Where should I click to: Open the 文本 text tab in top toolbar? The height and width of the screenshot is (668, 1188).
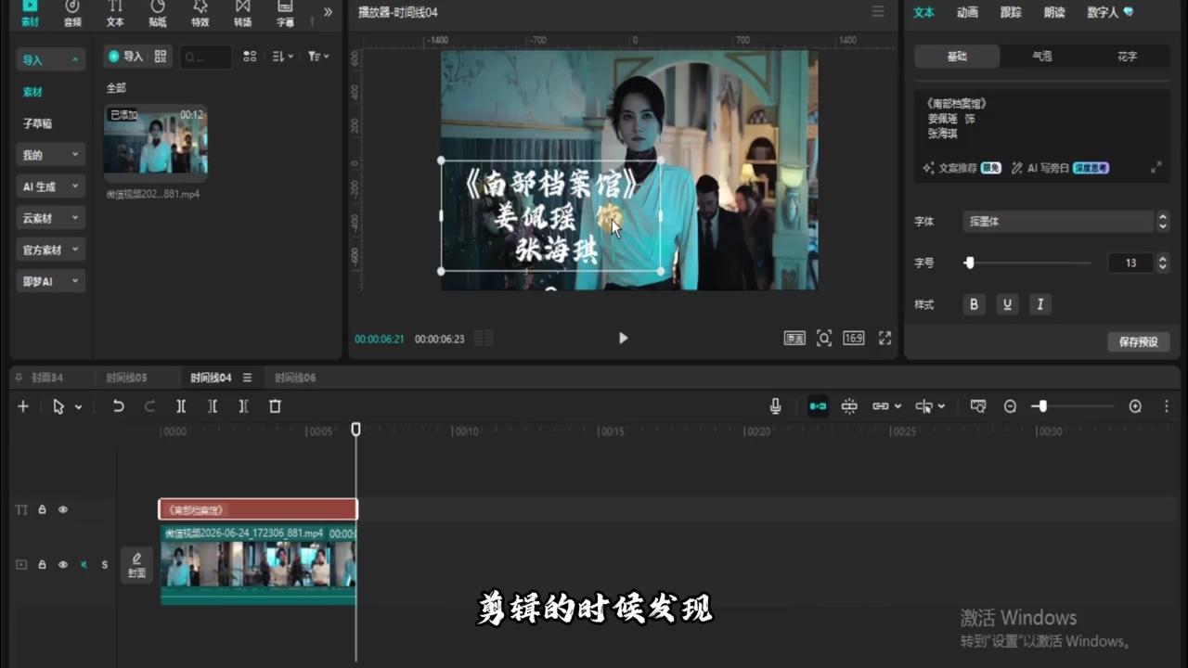point(115,13)
